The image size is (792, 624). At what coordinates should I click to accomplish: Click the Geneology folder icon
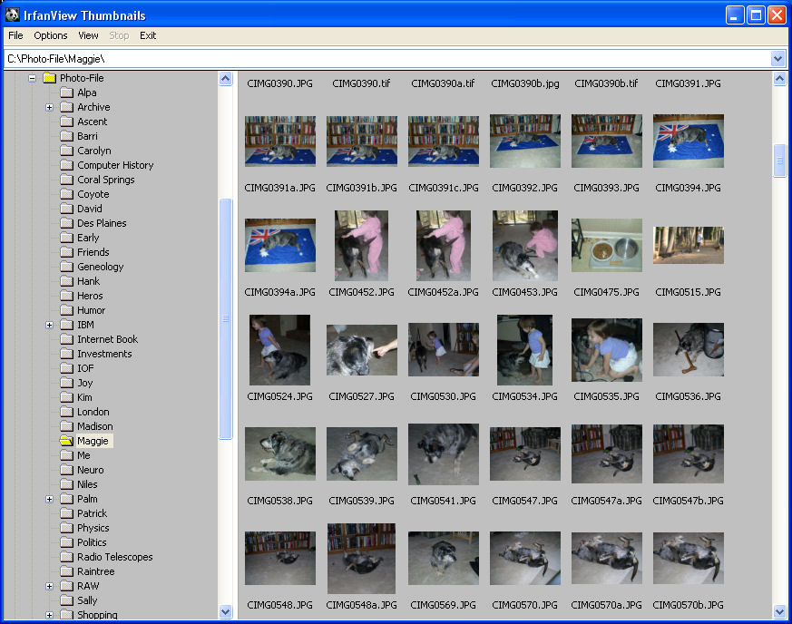click(66, 267)
